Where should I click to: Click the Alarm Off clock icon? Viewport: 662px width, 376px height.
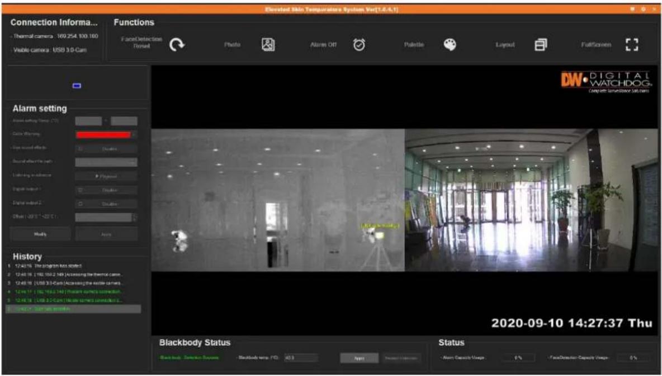[360, 44]
